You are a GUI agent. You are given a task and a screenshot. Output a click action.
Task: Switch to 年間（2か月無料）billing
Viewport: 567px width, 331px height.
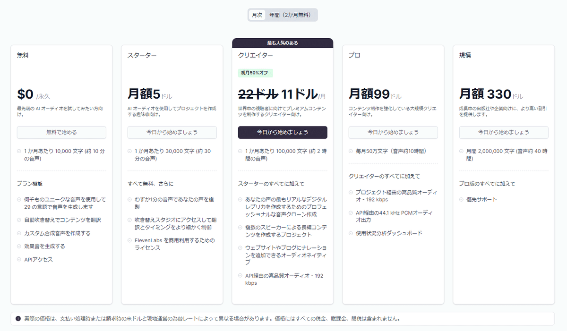point(290,15)
